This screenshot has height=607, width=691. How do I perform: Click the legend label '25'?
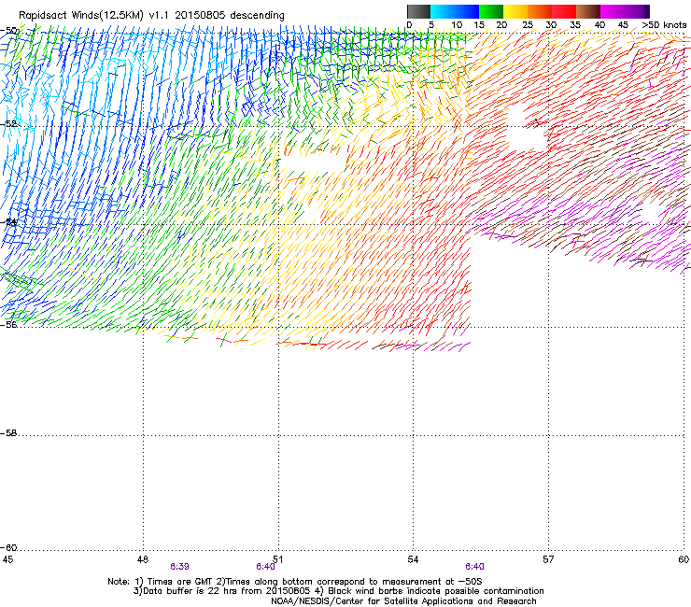(528, 25)
